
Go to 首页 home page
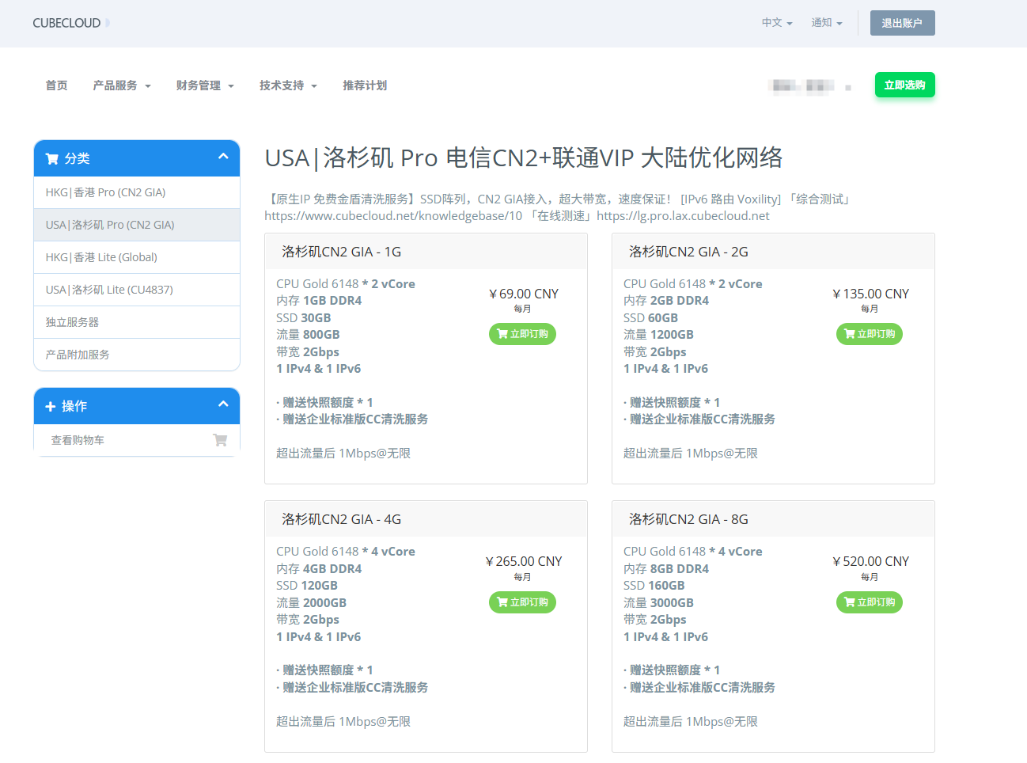[x=56, y=85]
